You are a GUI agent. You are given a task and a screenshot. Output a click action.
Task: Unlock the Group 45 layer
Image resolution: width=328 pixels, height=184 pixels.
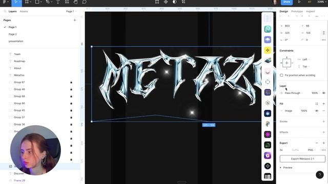point(71,110)
